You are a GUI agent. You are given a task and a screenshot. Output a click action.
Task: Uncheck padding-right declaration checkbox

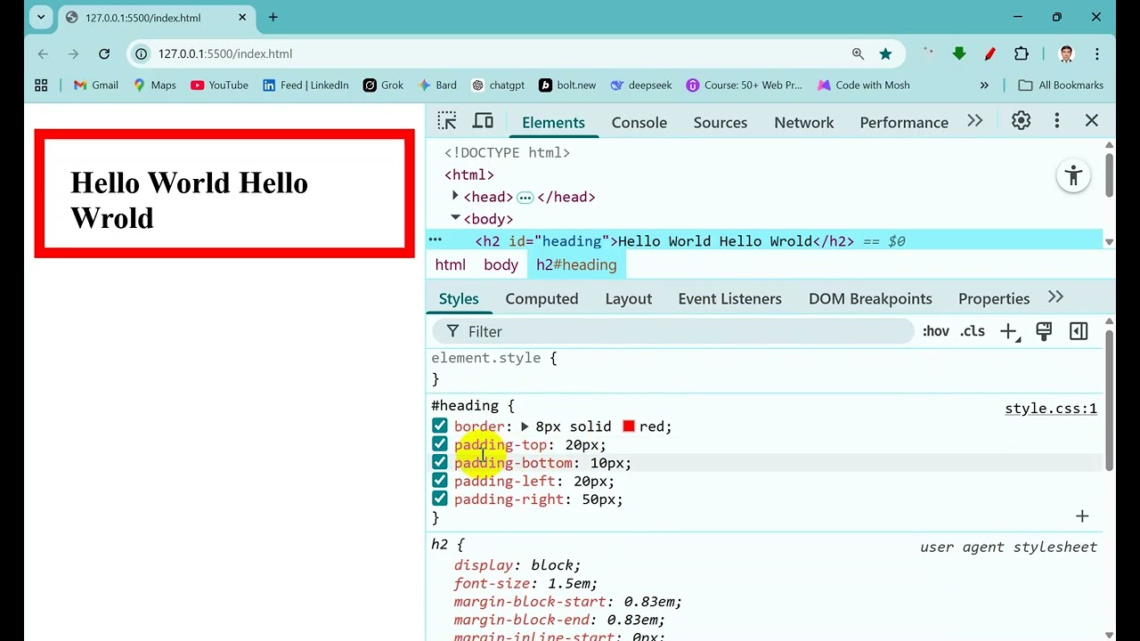click(440, 499)
